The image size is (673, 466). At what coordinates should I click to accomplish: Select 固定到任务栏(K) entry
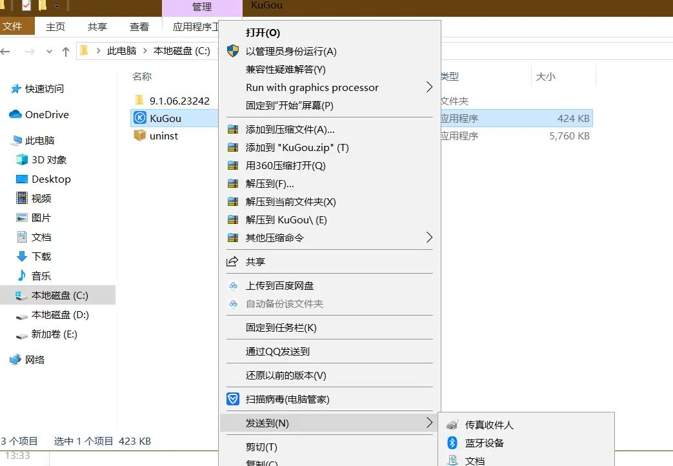[281, 328]
